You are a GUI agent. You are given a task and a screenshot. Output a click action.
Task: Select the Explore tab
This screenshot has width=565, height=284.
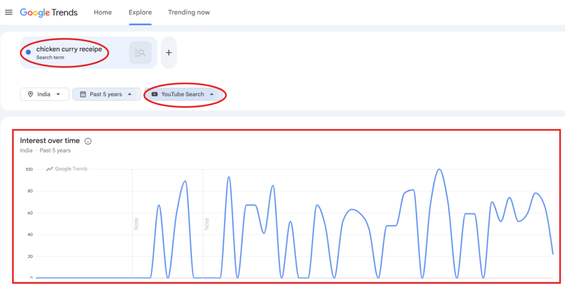click(140, 12)
